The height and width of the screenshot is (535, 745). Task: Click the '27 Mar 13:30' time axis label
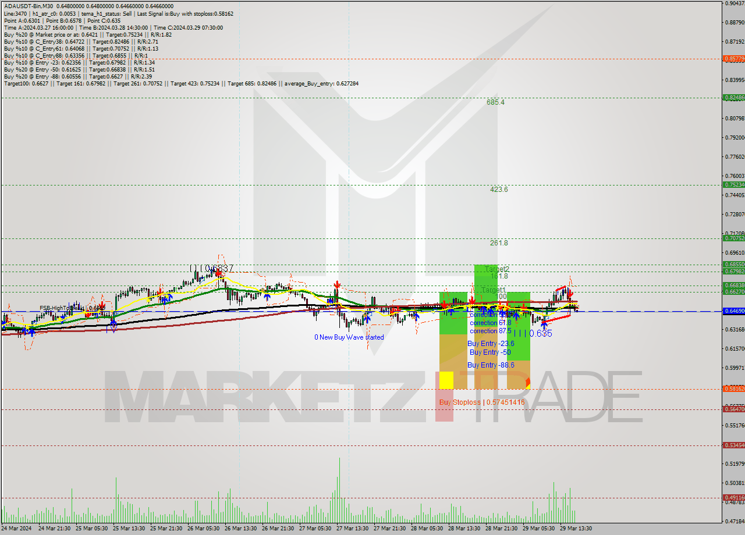click(353, 529)
